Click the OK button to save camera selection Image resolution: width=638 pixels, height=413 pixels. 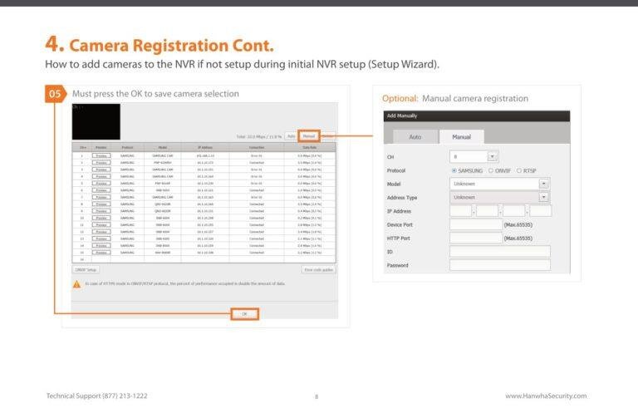tap(244, 314)
